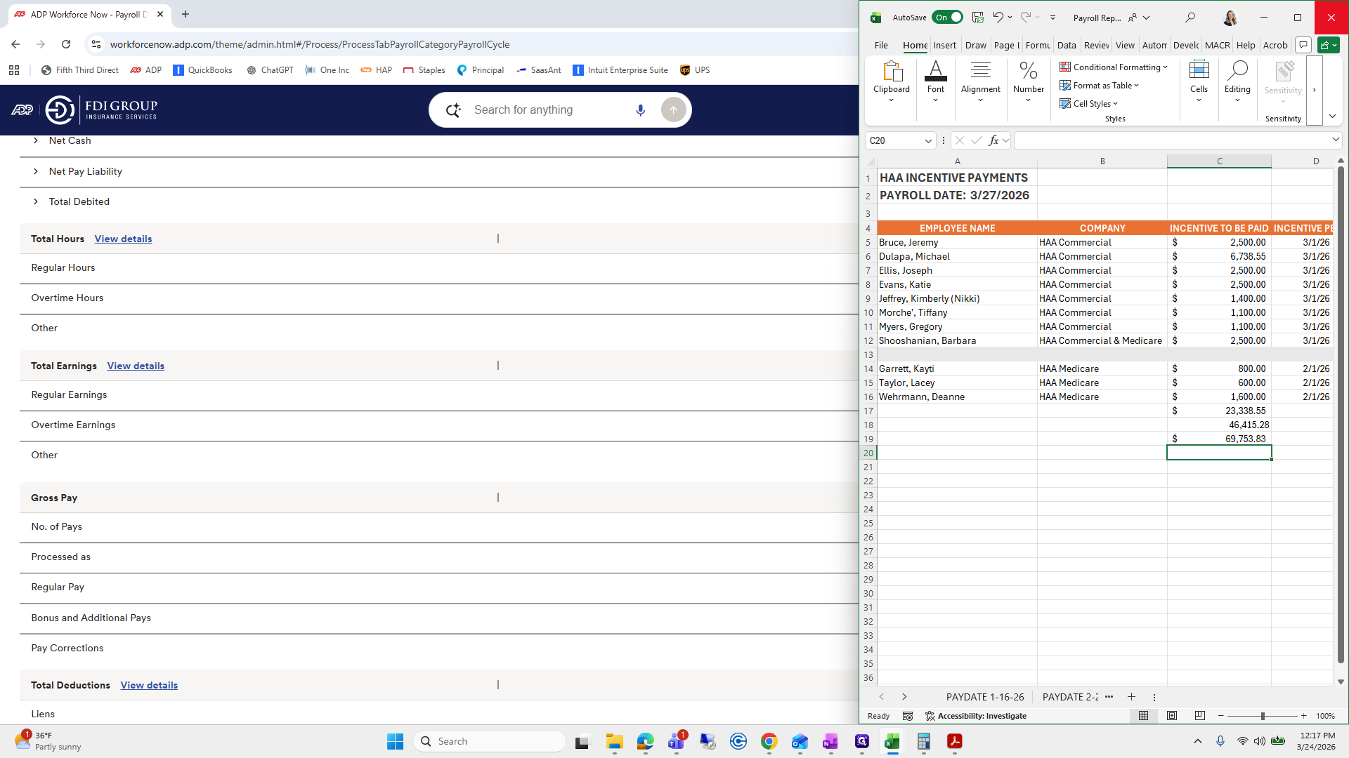
Task: Expand the Net Pay Liability row
Action: tap(36, 171)
